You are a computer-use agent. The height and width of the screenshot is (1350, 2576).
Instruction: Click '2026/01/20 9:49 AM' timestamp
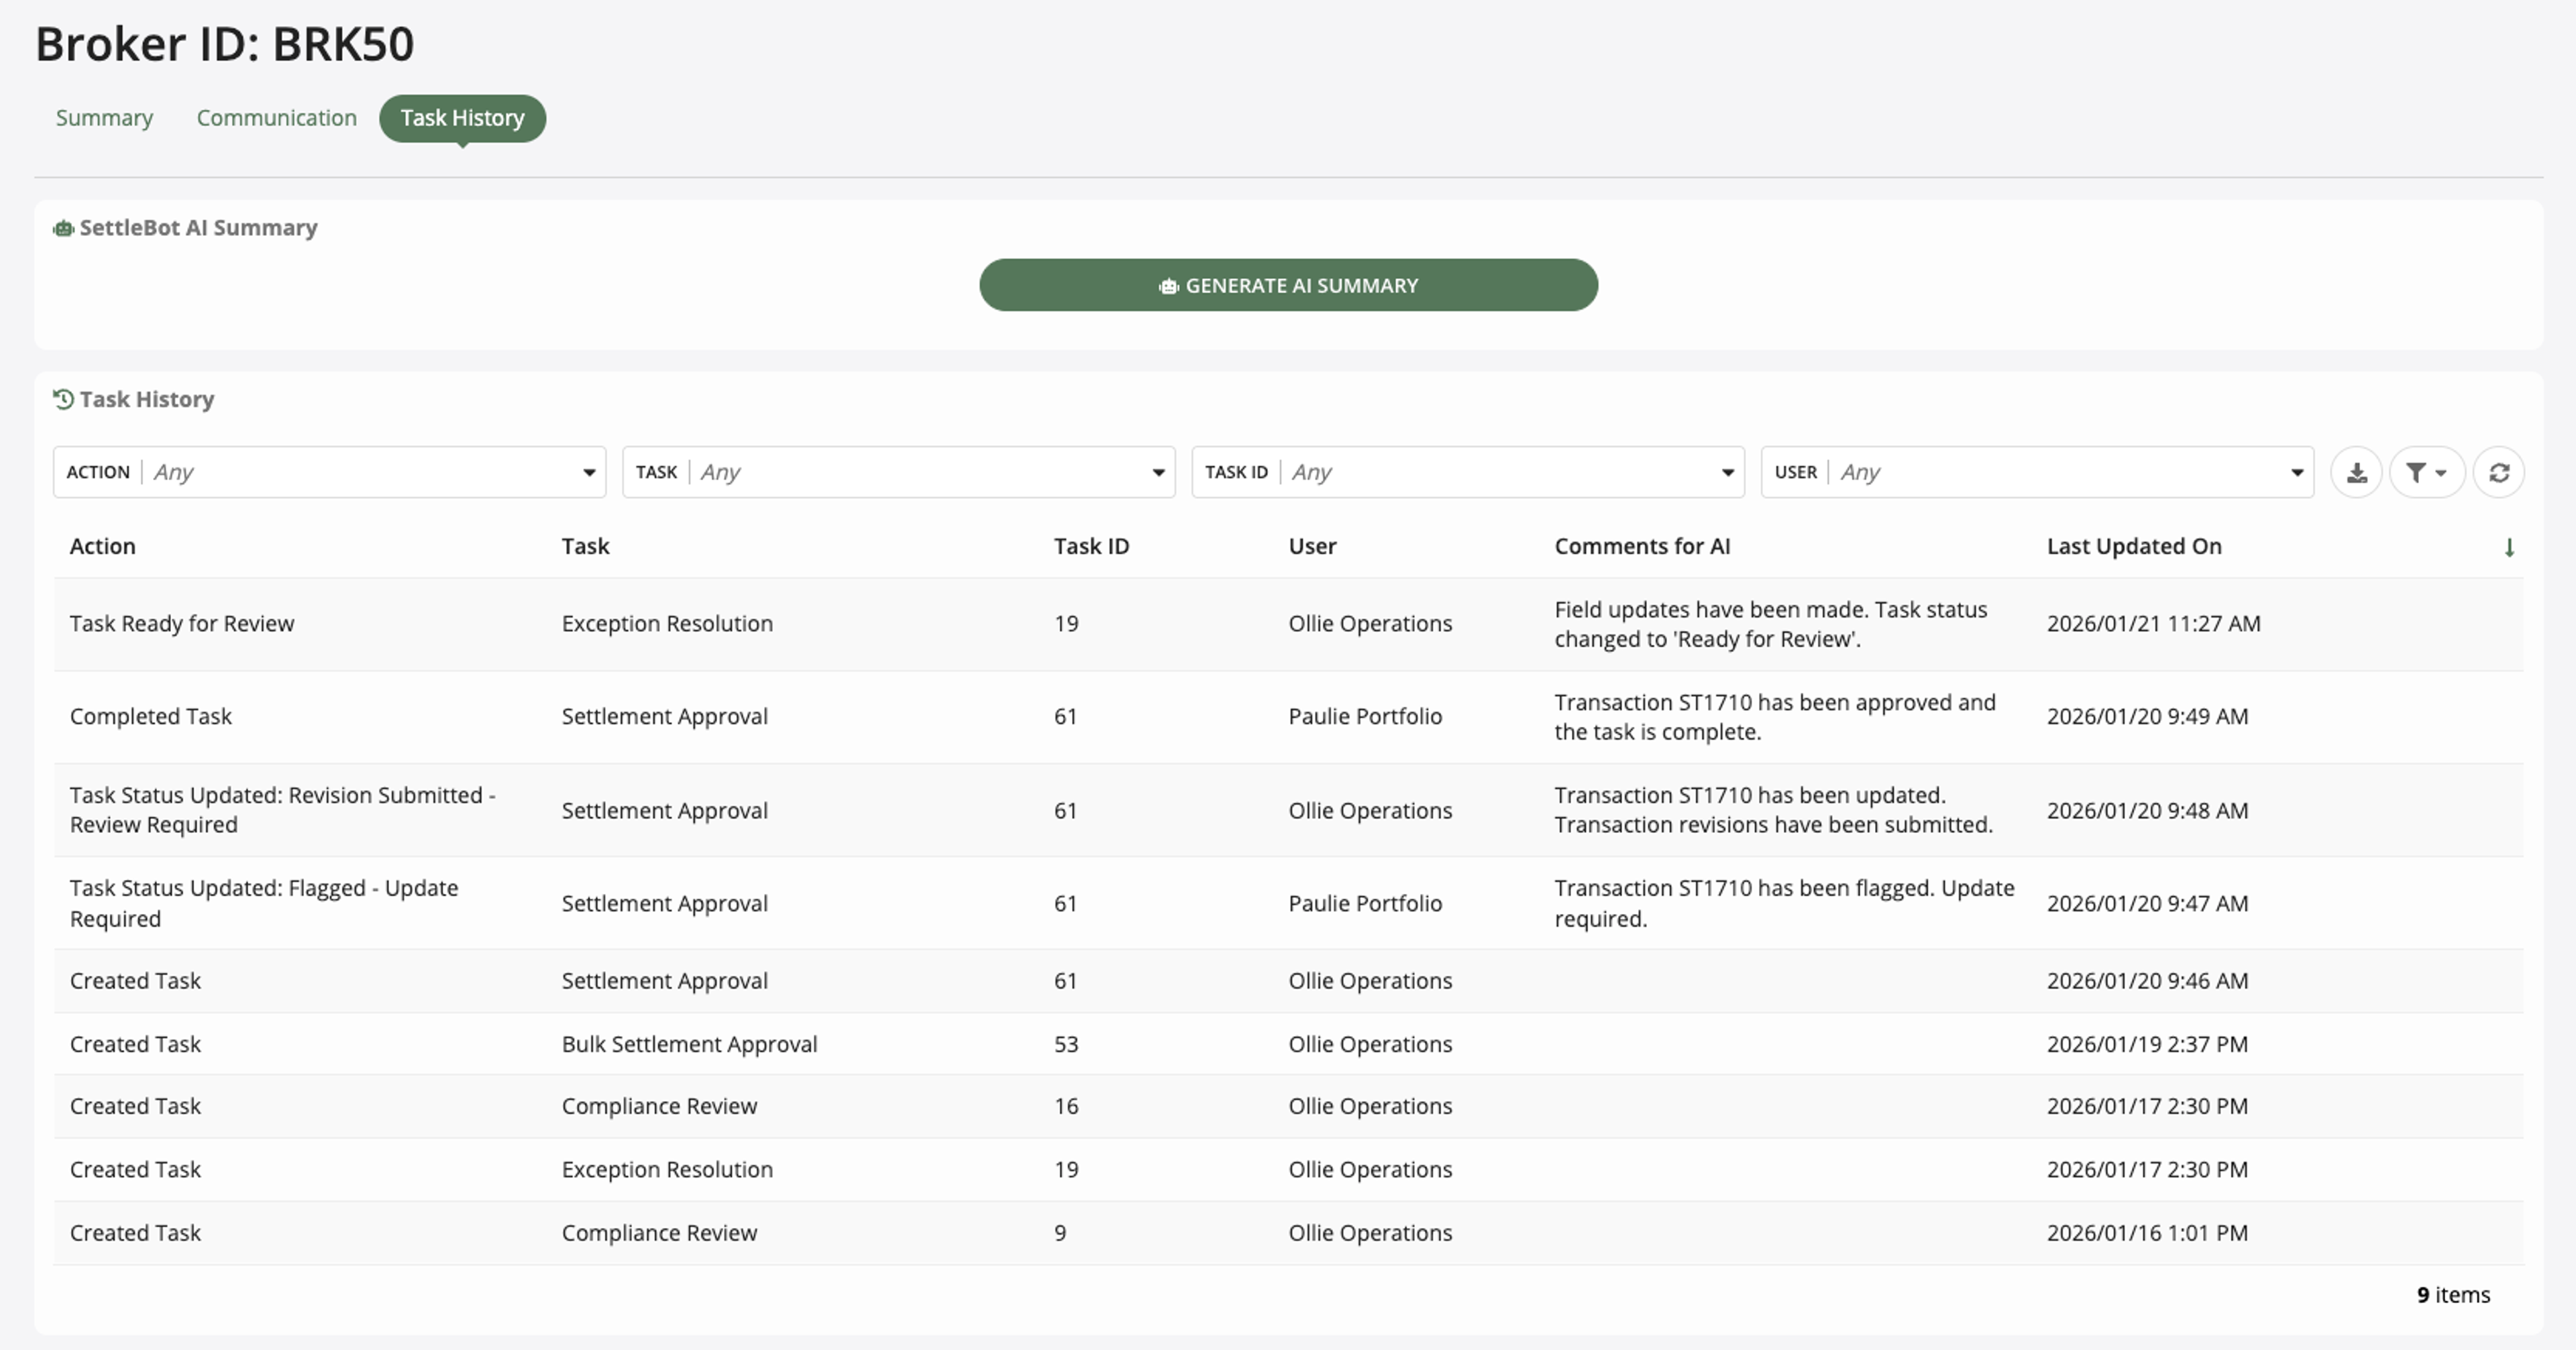2147,717
